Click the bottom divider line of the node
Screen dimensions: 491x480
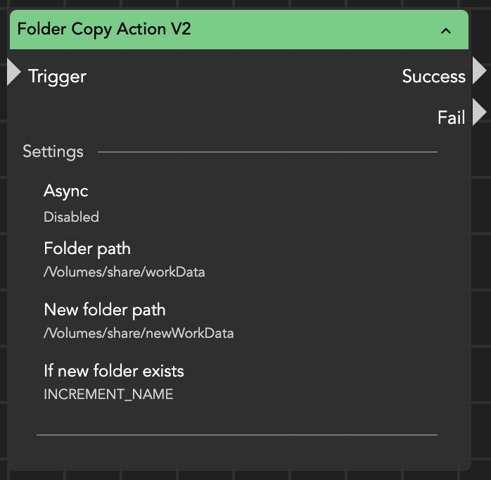237,435
